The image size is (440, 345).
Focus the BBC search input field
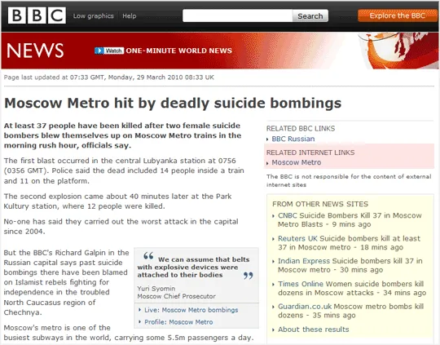(237, 15)
